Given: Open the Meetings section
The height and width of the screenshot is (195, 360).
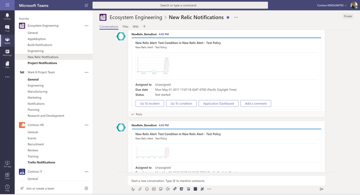Looking at the screenshot, I should click(7, 53).
